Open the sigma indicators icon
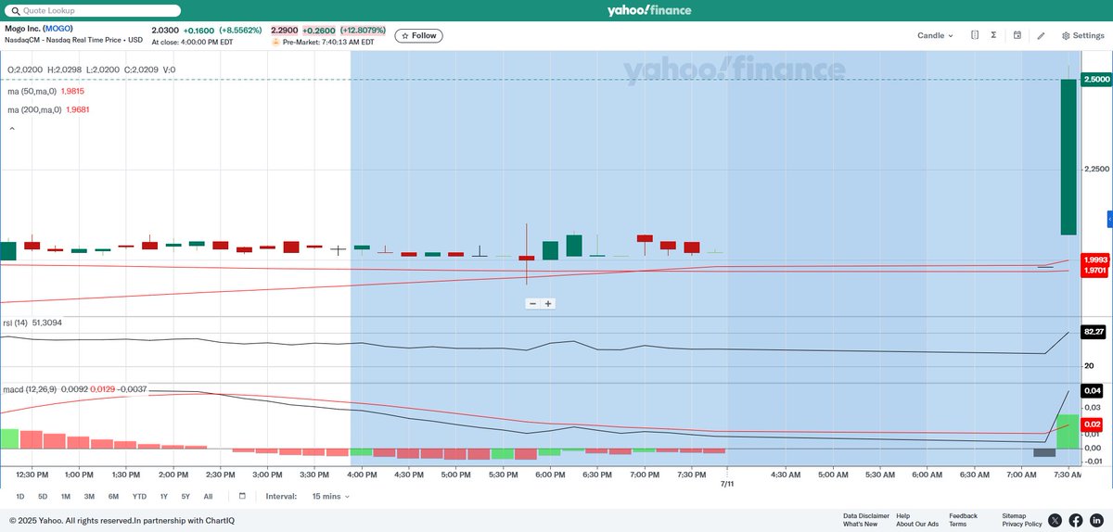Image resolution: width=1113 pixels, height=532 pixels. click(993, 35)
